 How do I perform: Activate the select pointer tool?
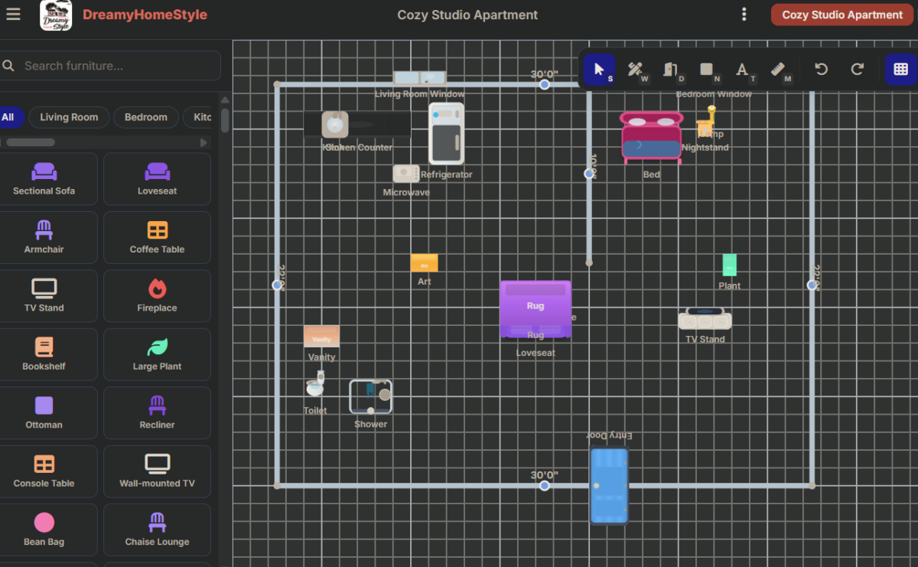600,70
